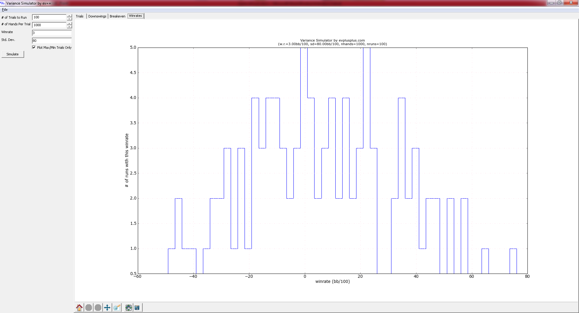Click the '# of Trials to Run' label

pyautogui.click(x=14, y=17)
